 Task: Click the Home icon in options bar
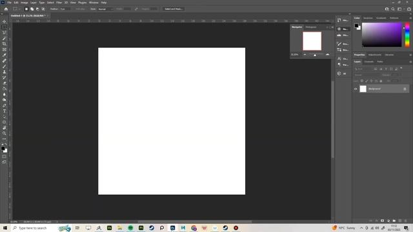click(x=6, y=9)
